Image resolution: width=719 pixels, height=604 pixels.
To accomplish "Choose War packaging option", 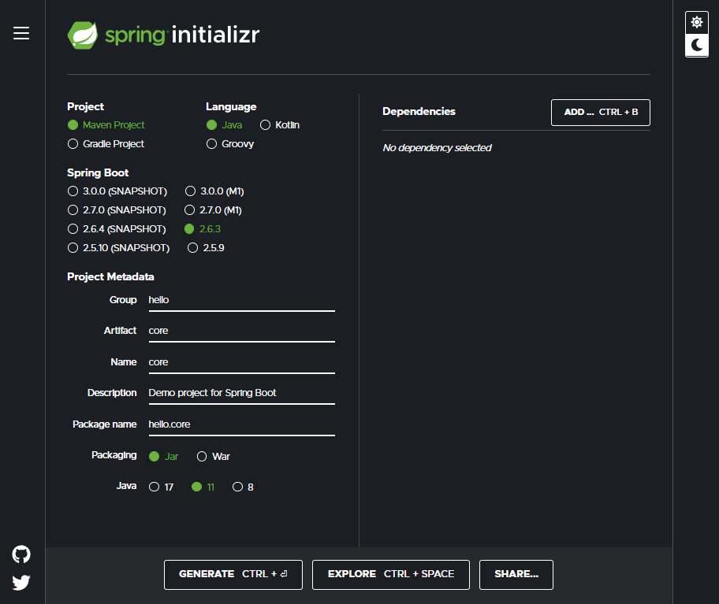I will [x=213, y=457].
